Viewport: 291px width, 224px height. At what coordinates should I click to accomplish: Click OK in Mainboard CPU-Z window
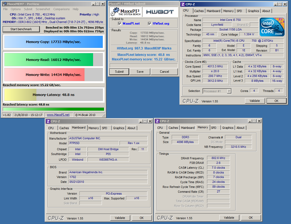point(141,218)
